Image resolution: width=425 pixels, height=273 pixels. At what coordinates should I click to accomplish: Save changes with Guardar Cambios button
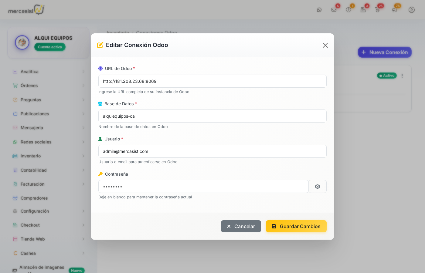coord(296,226)
